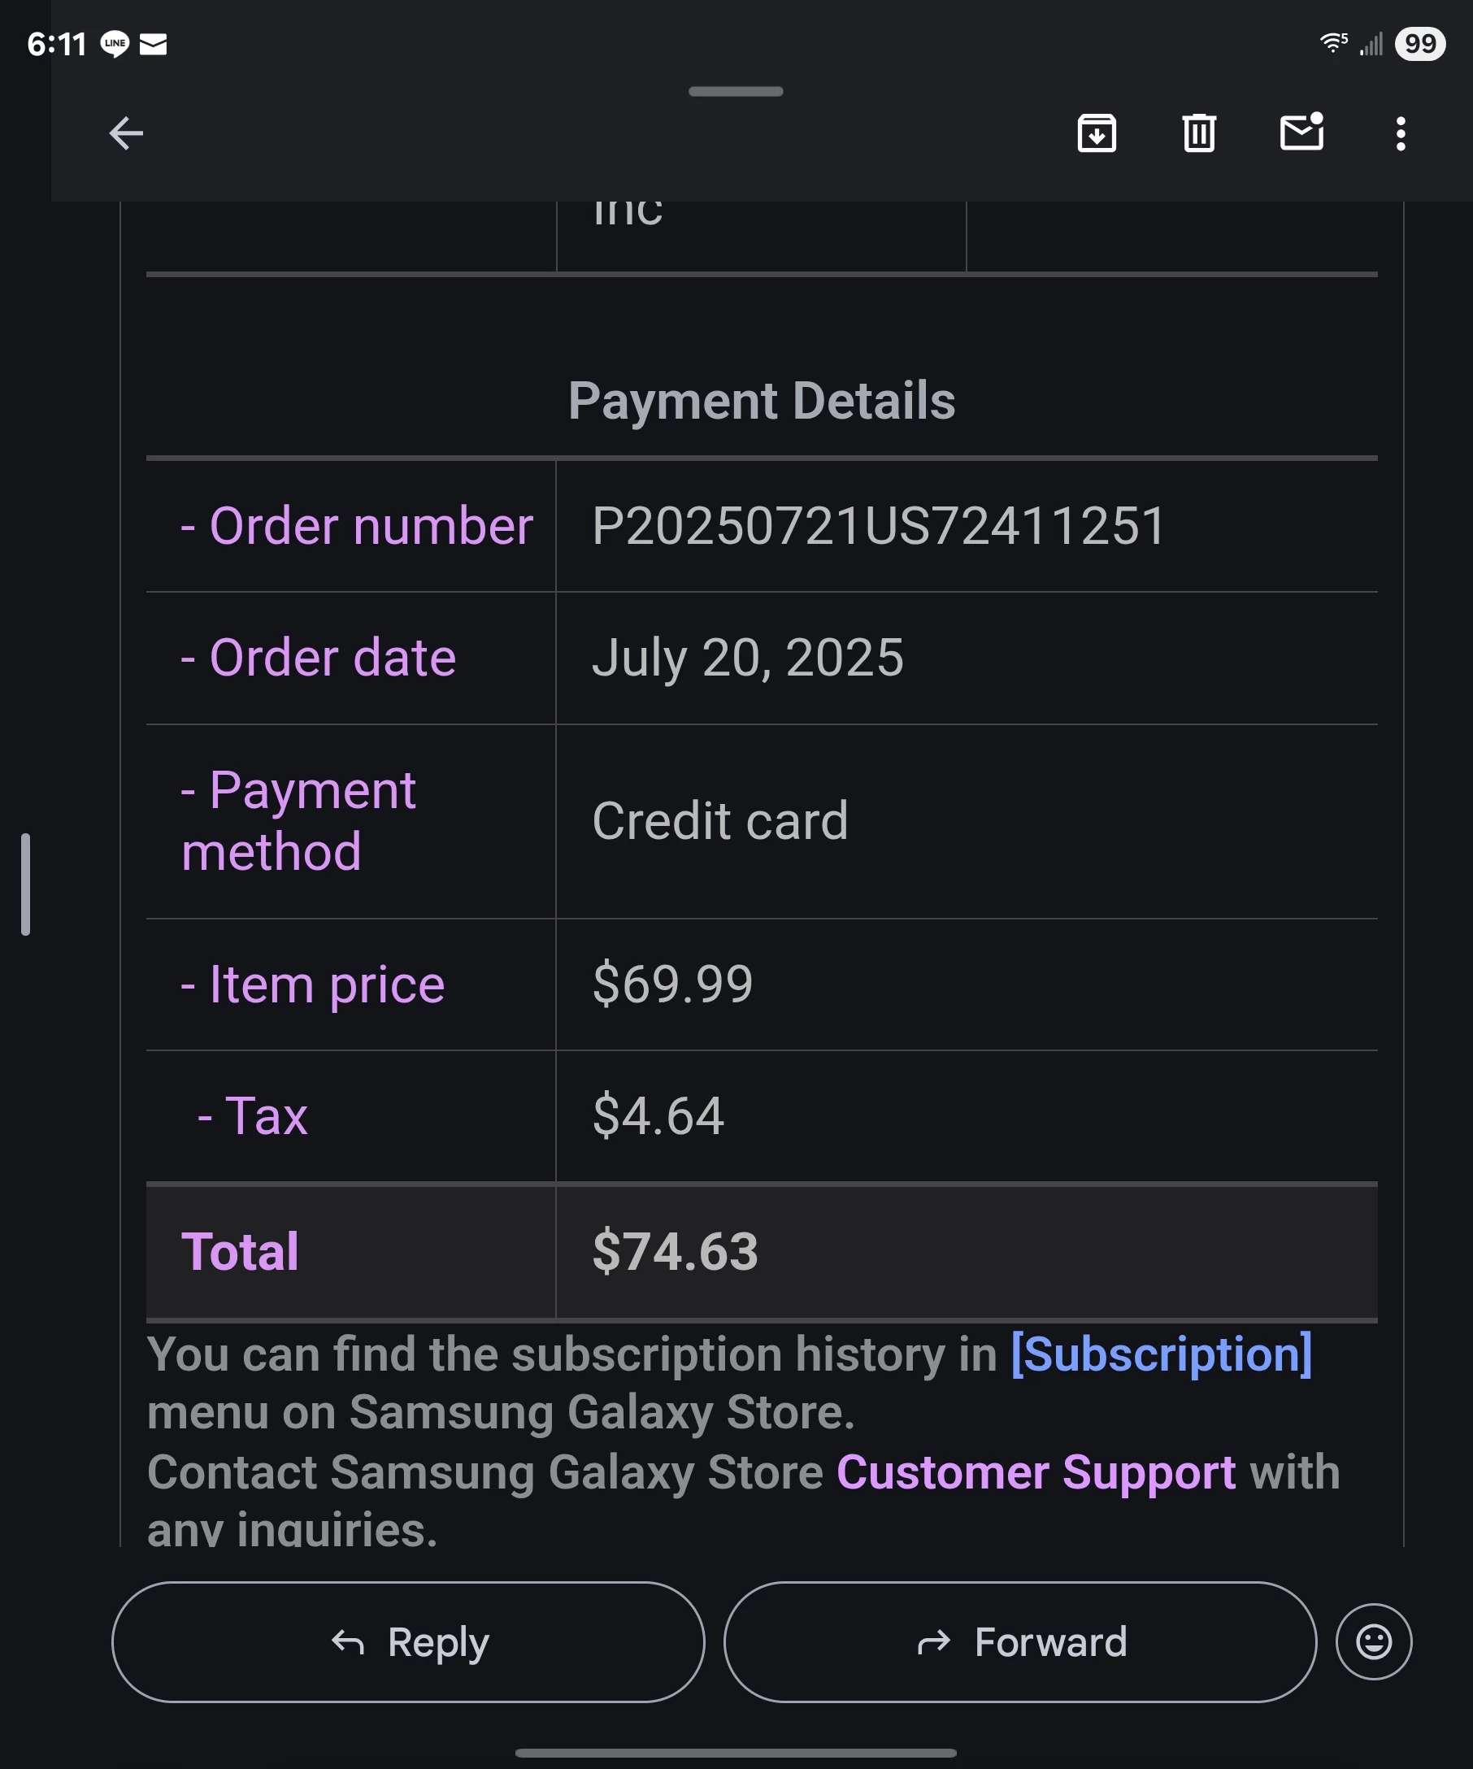The height and width of the screenshot is (1769, 1473).
Task: Archive this email
Action: 1097,133
